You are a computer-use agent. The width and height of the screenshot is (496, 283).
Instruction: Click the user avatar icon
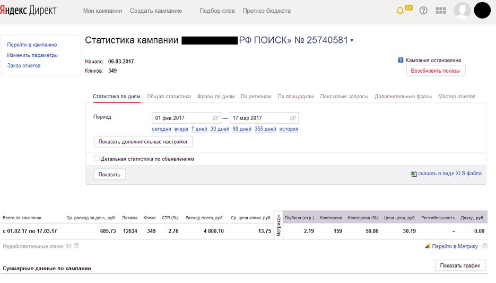click(462, 10)
